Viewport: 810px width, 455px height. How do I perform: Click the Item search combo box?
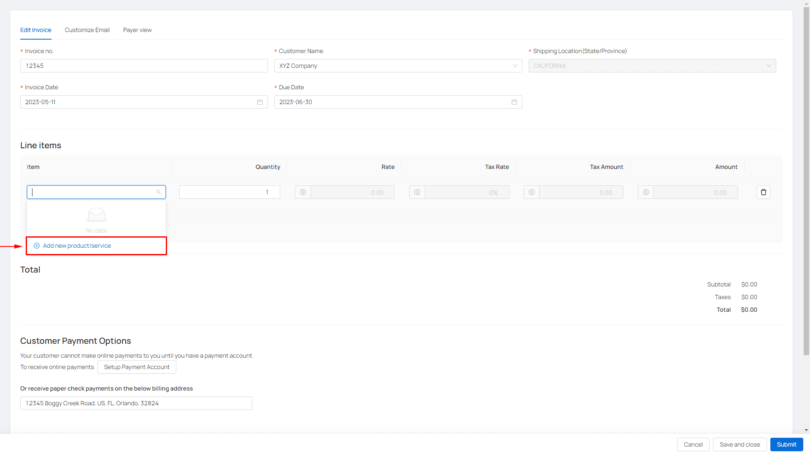pos(93,192)
